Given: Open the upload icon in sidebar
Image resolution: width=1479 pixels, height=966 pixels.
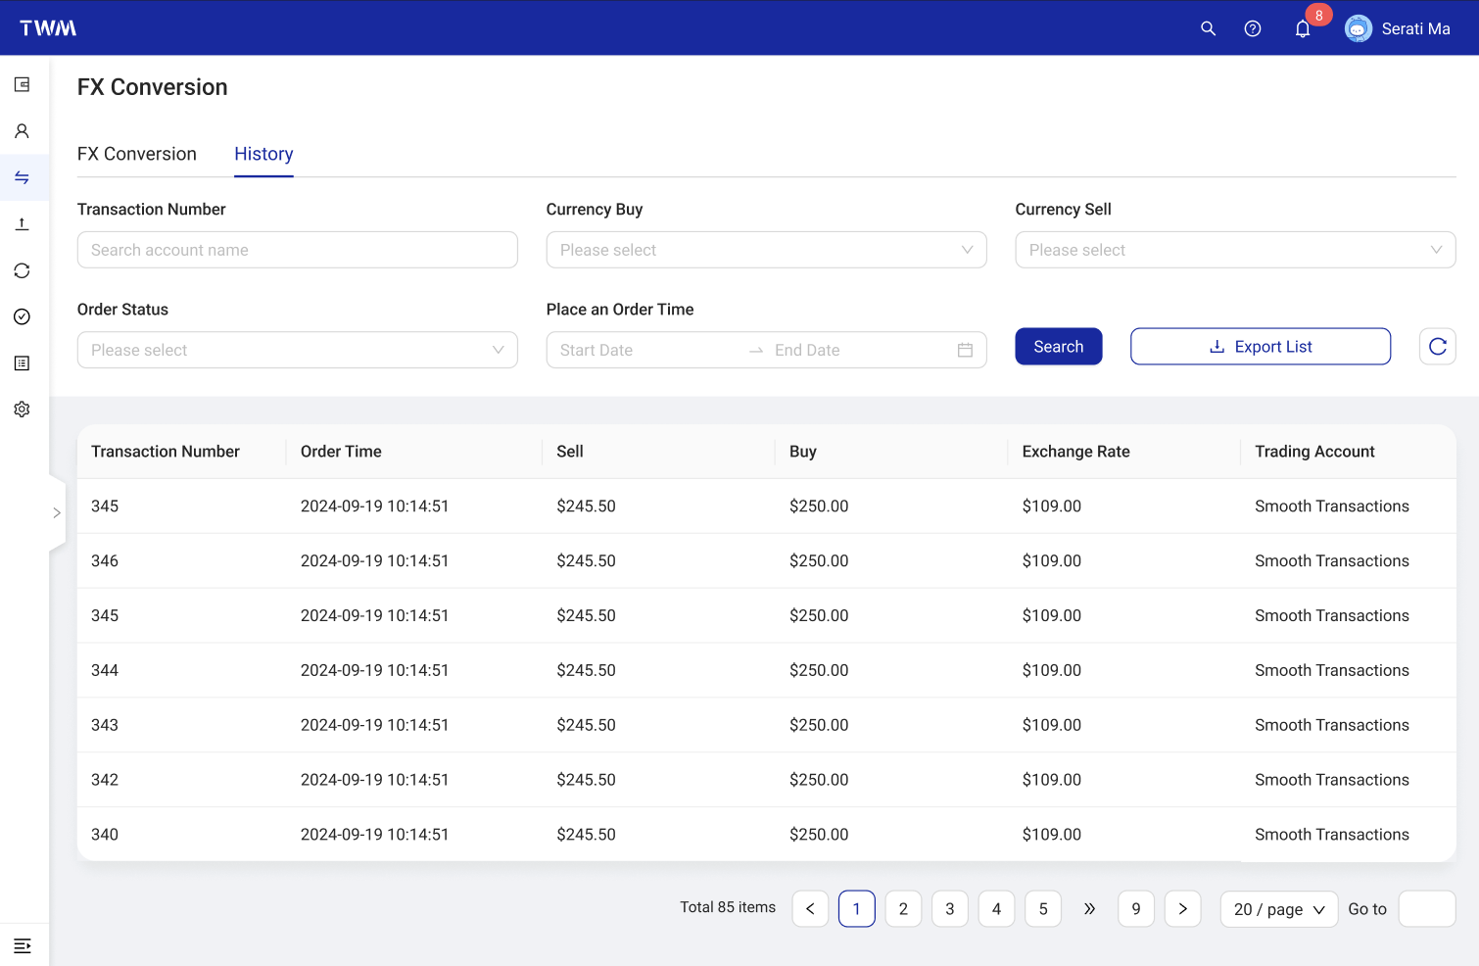Looking at the screenshot, I should click(x=22, y=223).
